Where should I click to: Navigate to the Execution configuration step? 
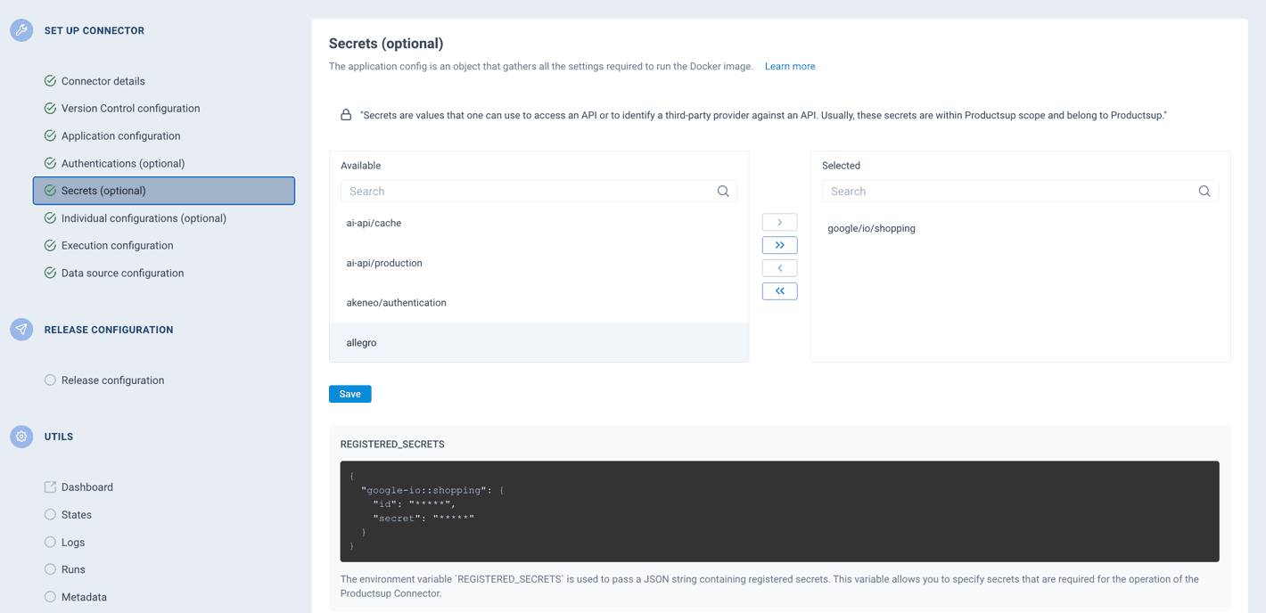tap(119, 245)
